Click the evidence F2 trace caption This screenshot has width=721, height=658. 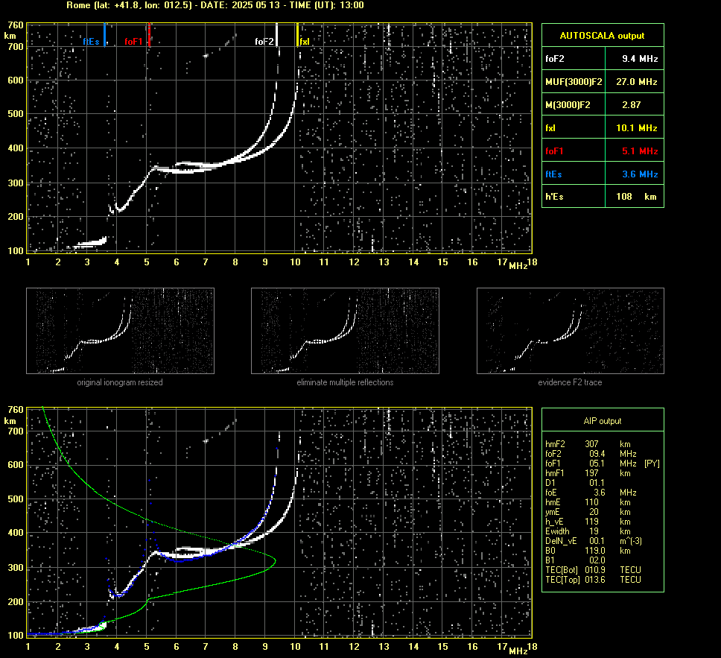(x=571, y=382)
